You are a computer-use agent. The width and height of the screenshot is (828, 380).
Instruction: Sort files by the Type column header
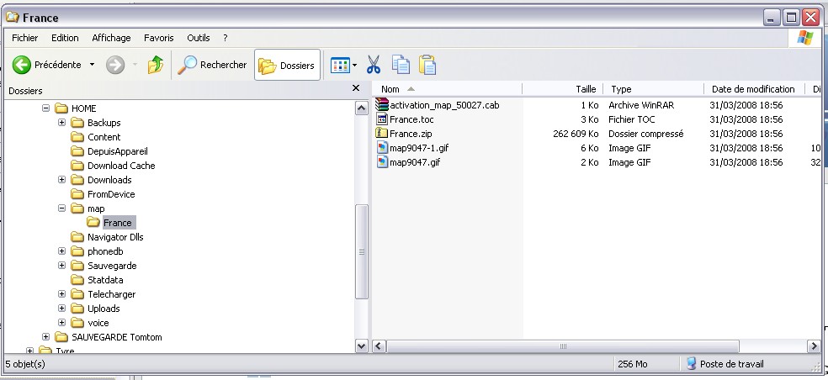point(654,89)
